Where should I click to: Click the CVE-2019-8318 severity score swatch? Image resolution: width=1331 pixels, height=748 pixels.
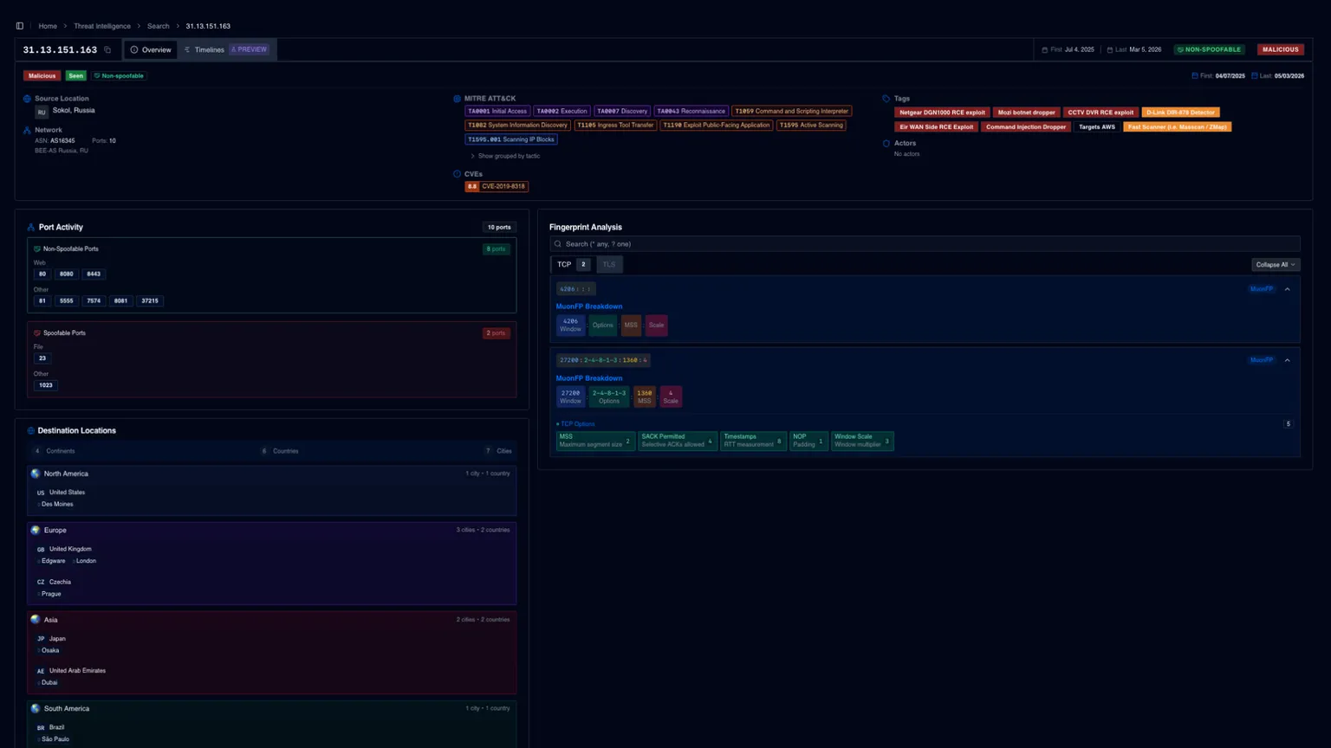pos(472,186)
